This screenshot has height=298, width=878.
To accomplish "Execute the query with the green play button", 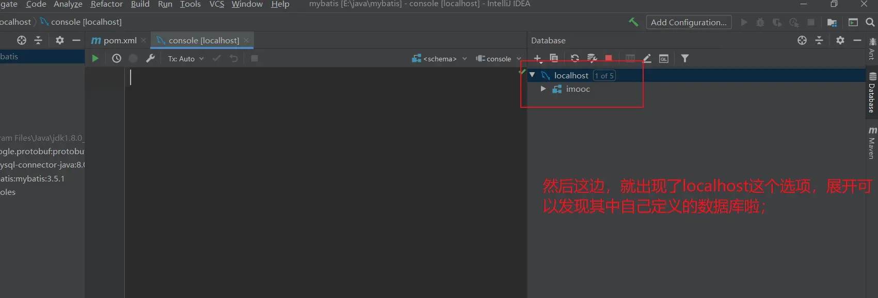I will (x=95, y=58).
